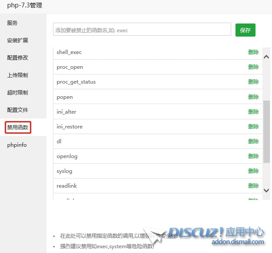
Task: Click the scroll down arrow of list
Action: tap(267, 190)
